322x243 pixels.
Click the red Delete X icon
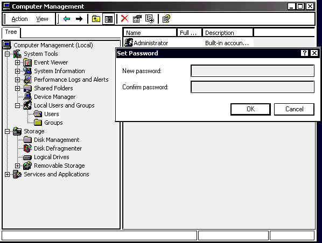[124, 19]
